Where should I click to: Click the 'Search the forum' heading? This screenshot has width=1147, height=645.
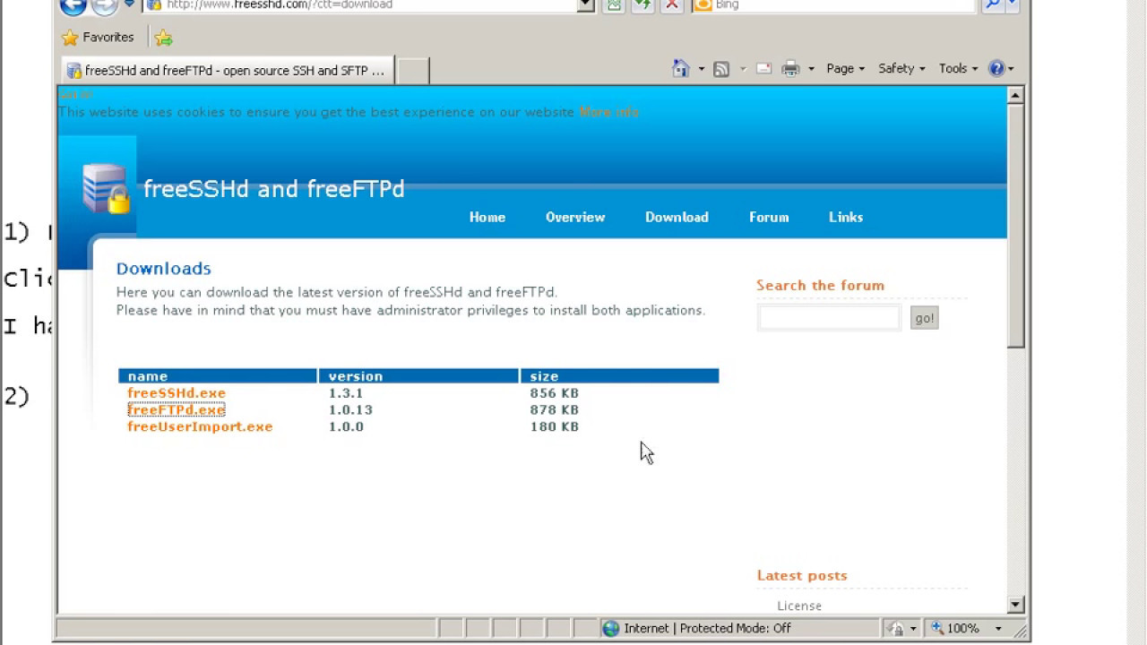click(820, 286)
